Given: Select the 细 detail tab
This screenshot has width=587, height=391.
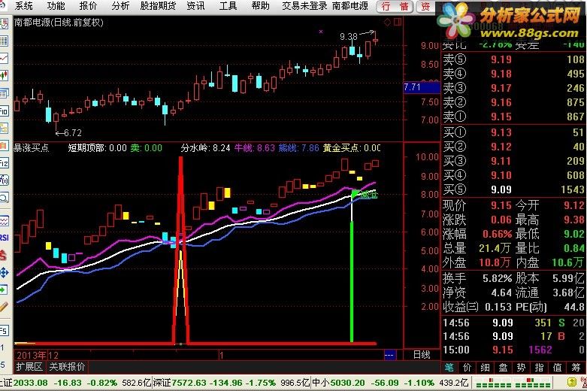Looking at the screenshot, I should (x=486, y=368).
